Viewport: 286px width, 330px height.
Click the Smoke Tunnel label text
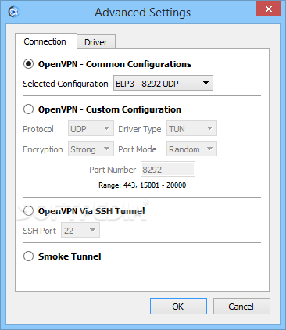(x=70, y=256)
